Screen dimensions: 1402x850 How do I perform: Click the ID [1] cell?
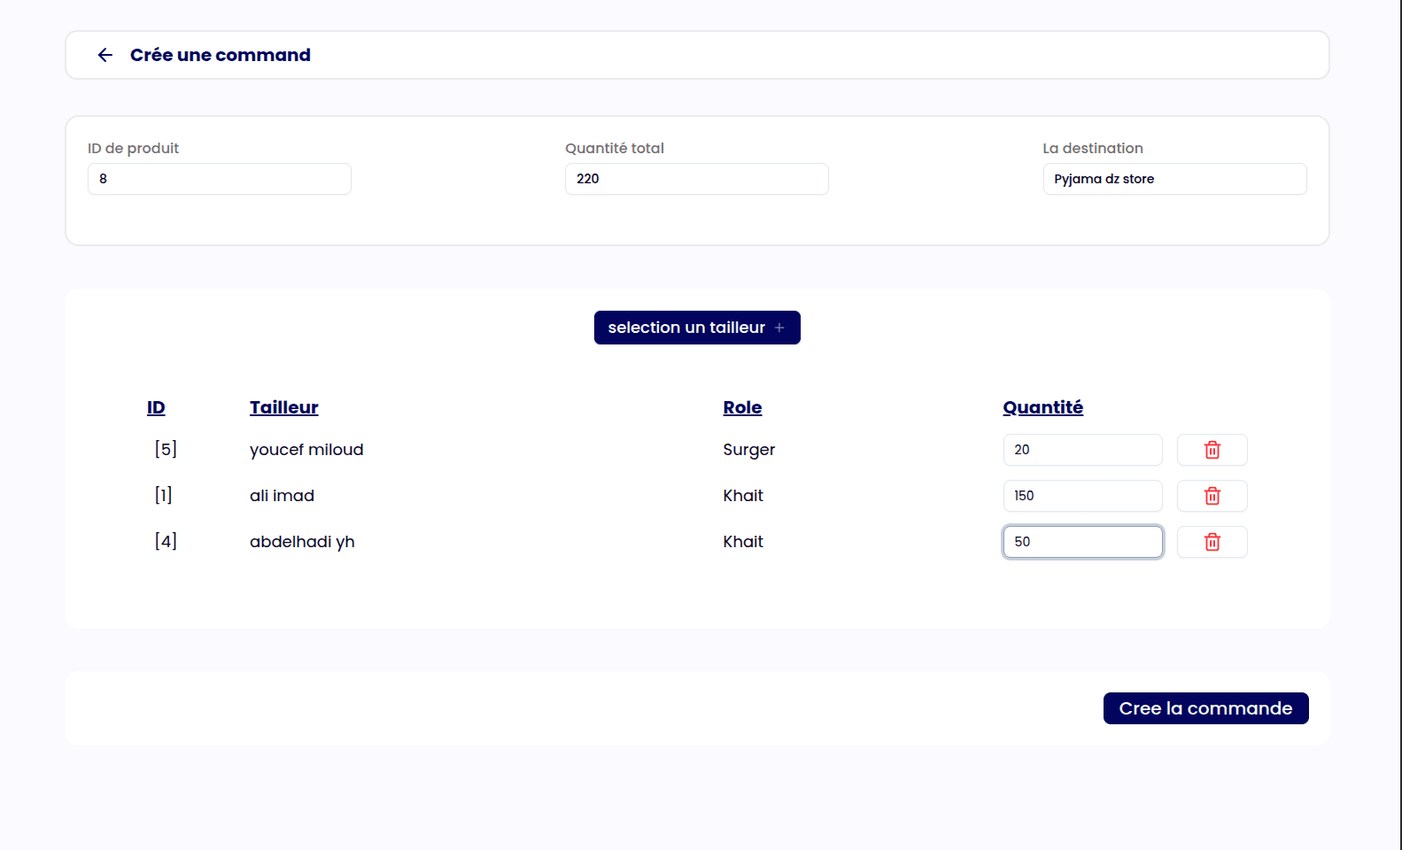coord(163,495)
